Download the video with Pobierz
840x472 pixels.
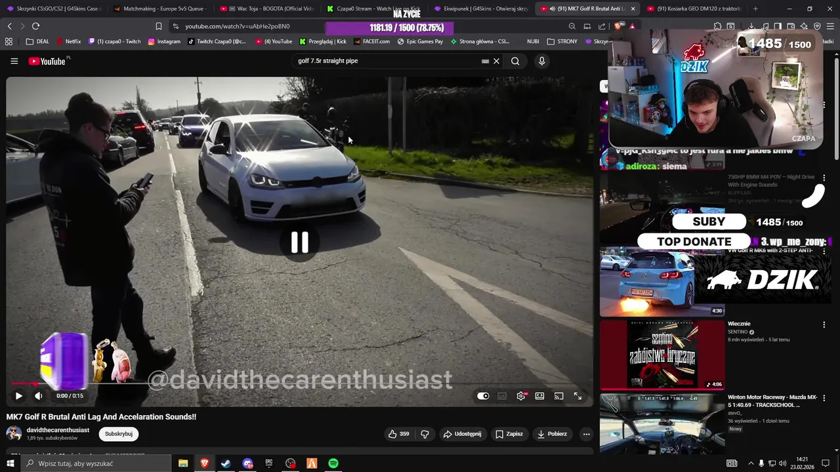[552, 434]
